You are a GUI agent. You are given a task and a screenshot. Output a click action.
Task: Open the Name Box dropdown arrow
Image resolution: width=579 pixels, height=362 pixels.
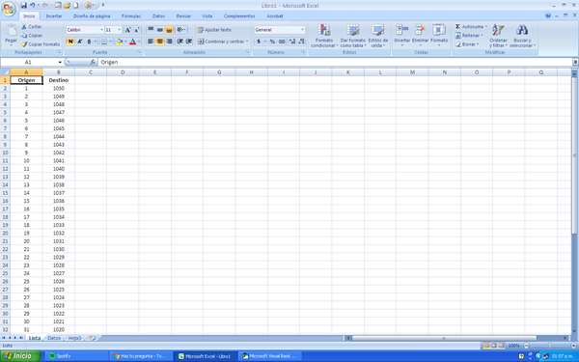pyautogui.click(x=60, y=62)
